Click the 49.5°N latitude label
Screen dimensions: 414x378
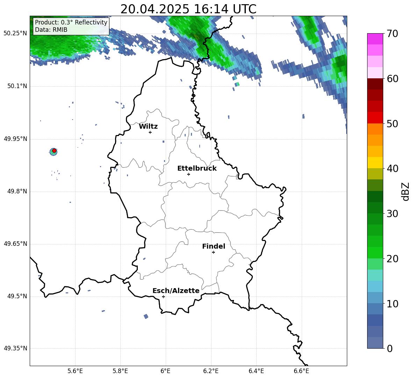pyautogui.click(x=17, y=296)
